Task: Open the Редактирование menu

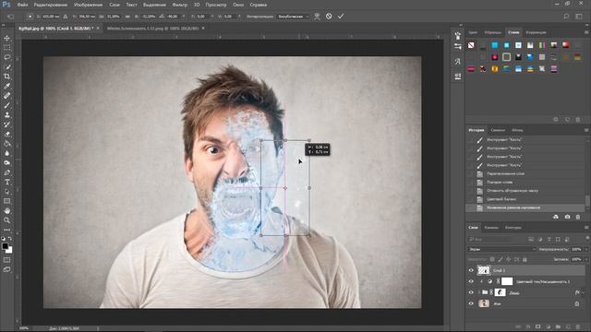Action: (51, 5)
